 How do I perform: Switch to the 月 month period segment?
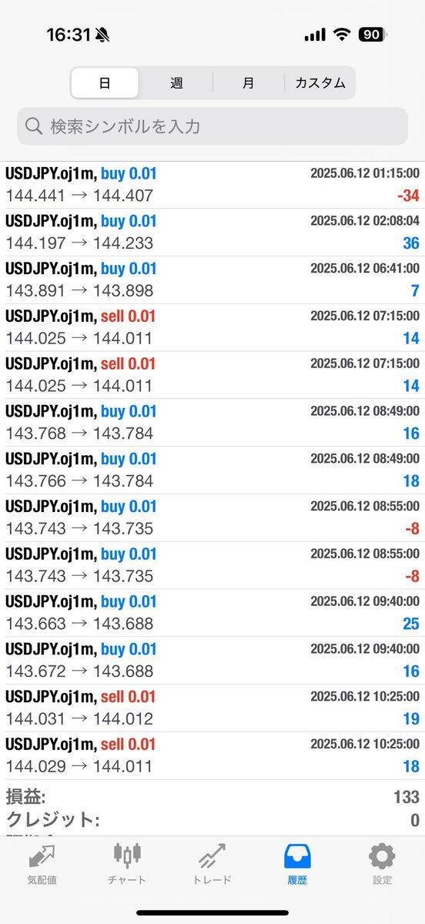248,83
